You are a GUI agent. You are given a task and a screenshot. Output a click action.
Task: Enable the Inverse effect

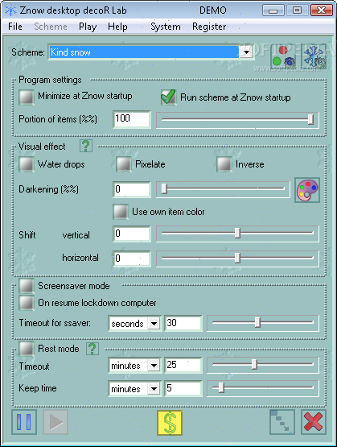224,164
